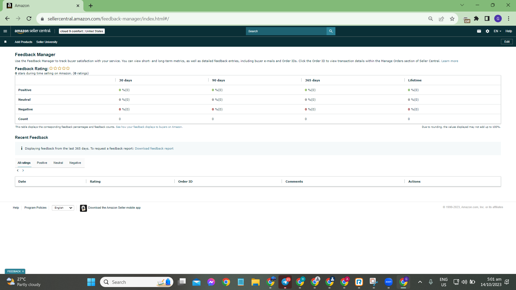Go to previous feedback page arrow

(18, 171)
